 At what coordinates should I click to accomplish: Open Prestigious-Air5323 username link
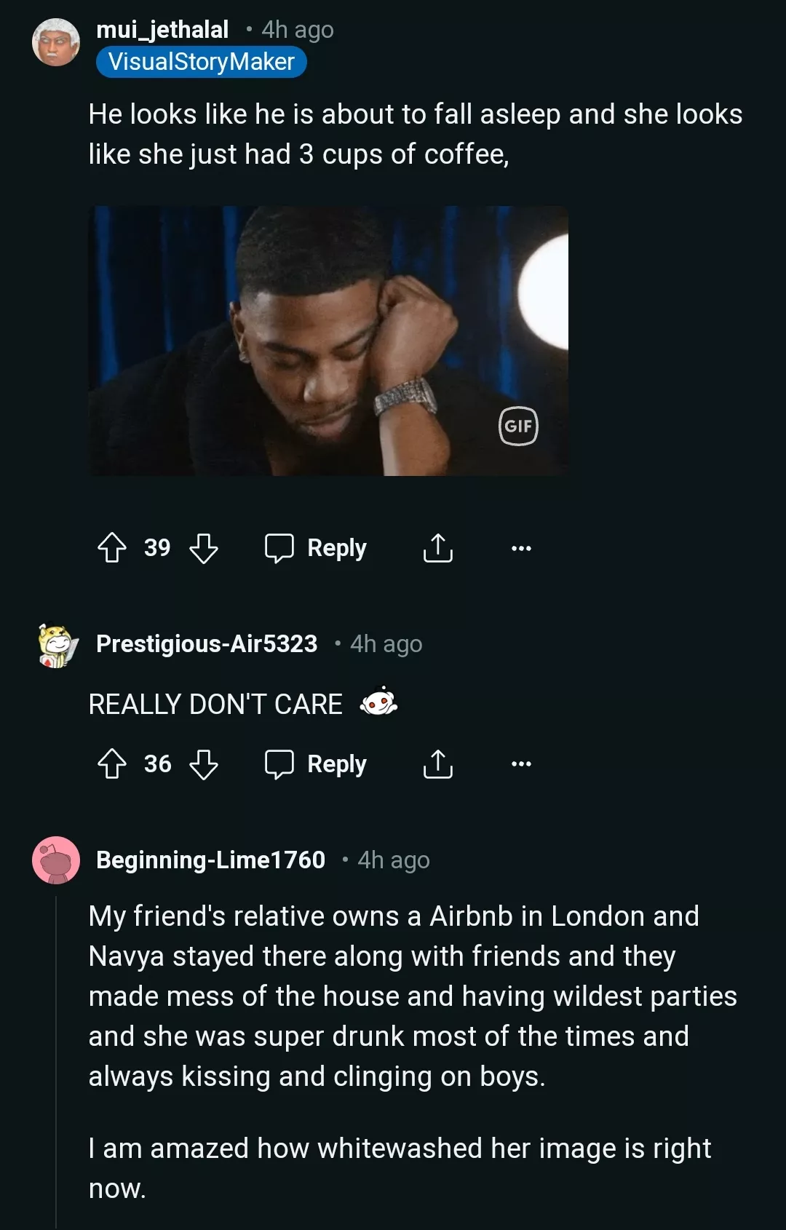(x=207, y=644)
